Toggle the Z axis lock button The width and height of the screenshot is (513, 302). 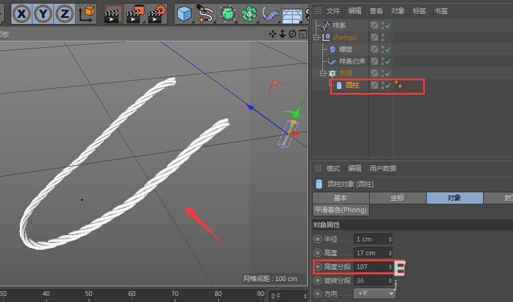point(65,13)
